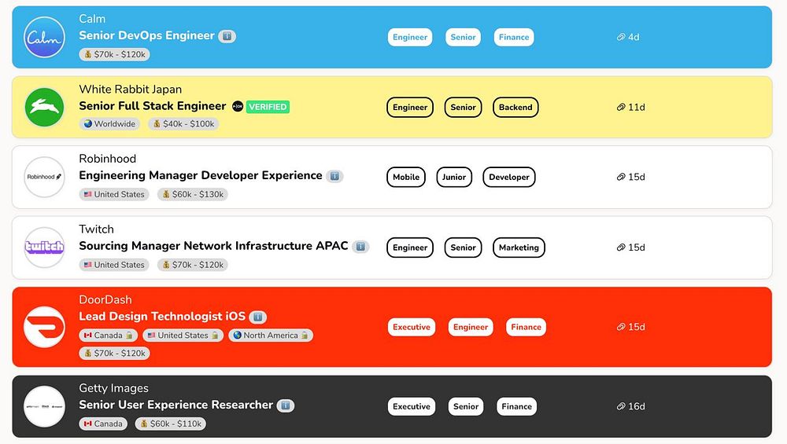Click the Getty Images company logo
This screenshot has height=444, width=787.
click(44, 406)
